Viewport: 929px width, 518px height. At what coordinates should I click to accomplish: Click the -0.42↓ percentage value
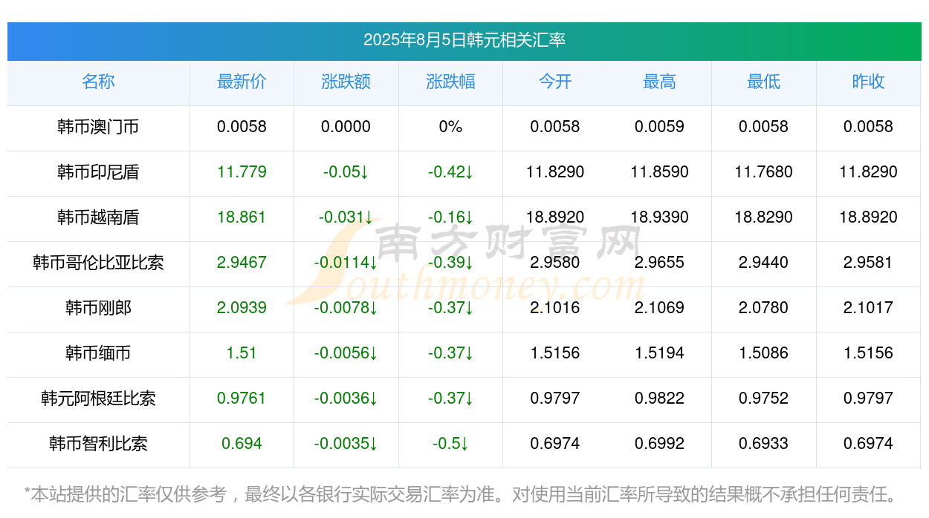pyautogui.click(x=450, y=172)
